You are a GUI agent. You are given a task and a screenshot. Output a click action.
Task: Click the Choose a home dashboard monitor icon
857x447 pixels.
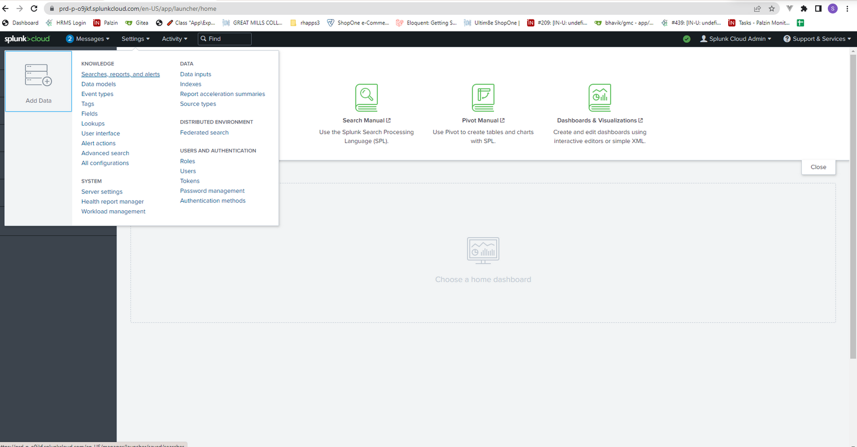(x=483, y=251)
